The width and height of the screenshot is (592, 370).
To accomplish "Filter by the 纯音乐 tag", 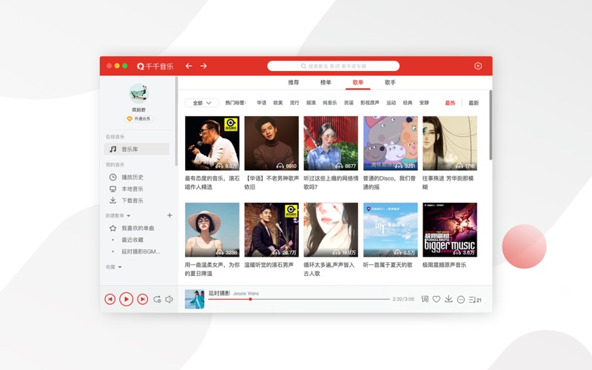I will (x=329, y=103).
